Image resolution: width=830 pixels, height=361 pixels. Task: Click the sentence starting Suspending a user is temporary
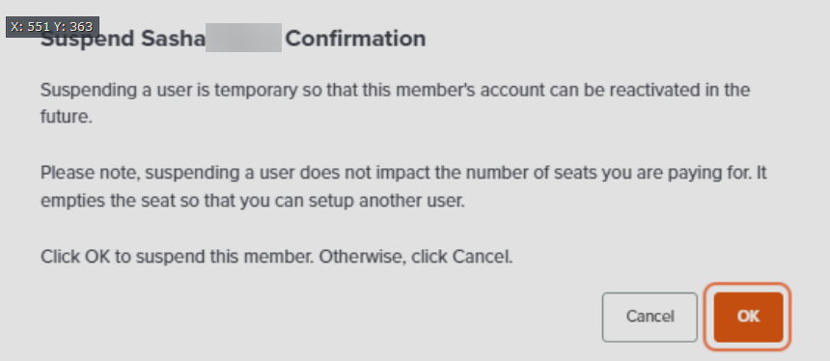click(395, 103)
